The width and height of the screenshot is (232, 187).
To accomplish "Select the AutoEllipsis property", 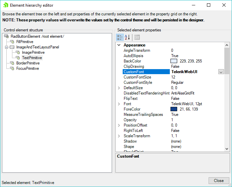I will [x=133, y=56].
